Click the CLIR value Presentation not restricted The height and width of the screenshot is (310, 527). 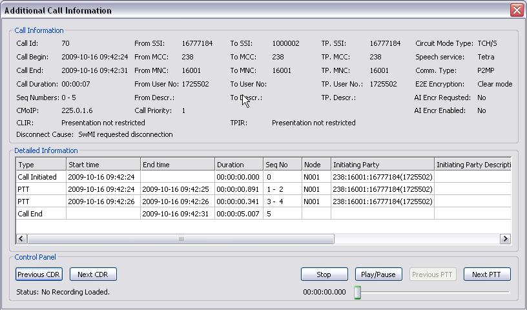click(103, 123)
